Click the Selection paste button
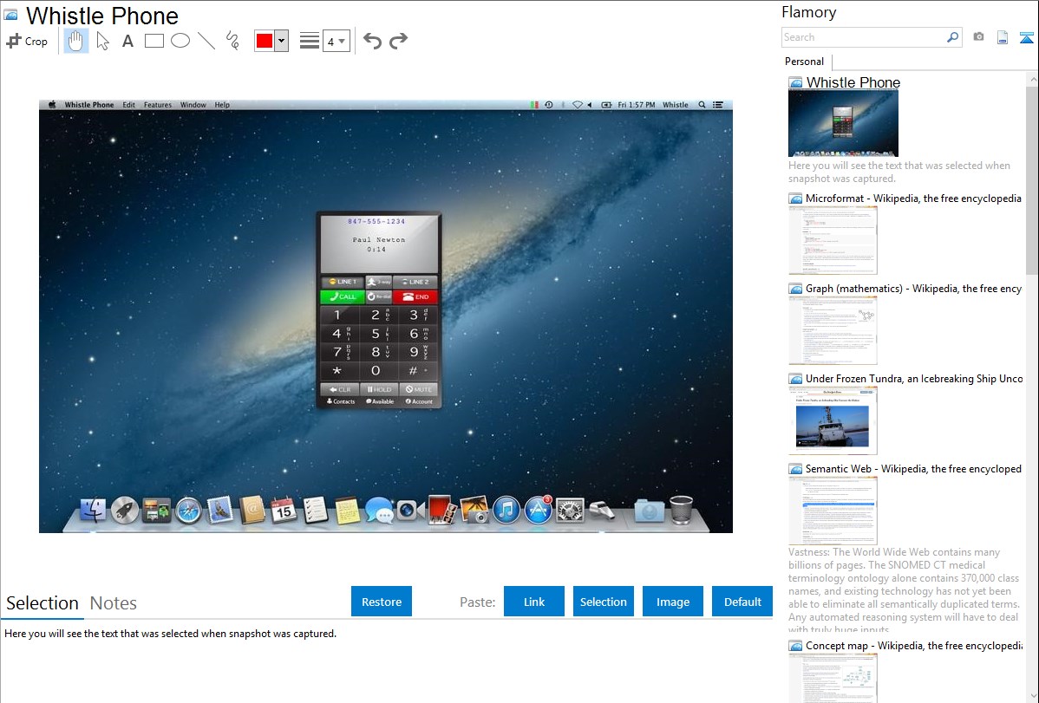Image resolution: width=1039 pixels, height=703 pixels. tap(603, 601)
